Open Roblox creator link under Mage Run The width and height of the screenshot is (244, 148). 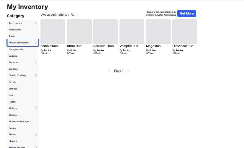(153, 50)
